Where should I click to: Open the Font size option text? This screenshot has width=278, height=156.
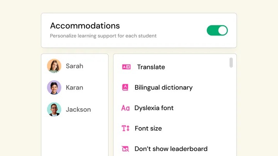[148, 128]
